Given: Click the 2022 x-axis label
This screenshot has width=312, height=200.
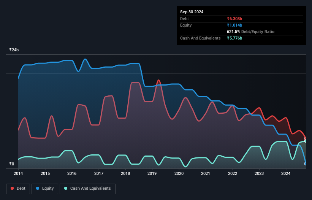Looking at the screenshot, I should pyautogui.click(x=233, y=173).
